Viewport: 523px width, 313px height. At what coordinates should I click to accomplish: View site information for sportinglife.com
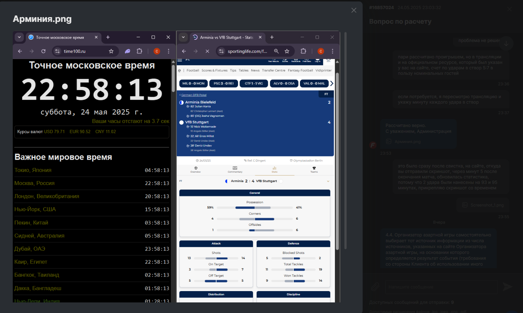click(221, 51)
